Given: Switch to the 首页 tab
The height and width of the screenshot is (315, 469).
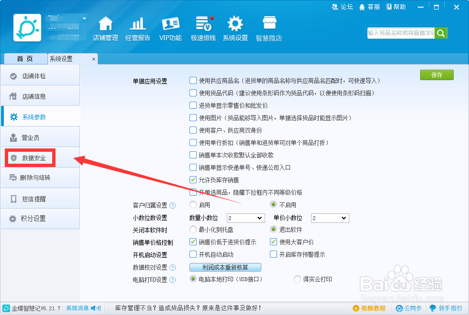Looking at the screenshot, I should click(x=25, y=59).
